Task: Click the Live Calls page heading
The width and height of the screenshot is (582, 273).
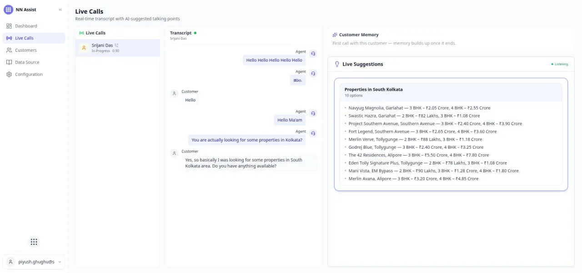Action: 89,11
